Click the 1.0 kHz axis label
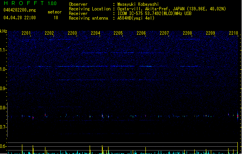This screenshot has height=154, width=242. (3, 69)
